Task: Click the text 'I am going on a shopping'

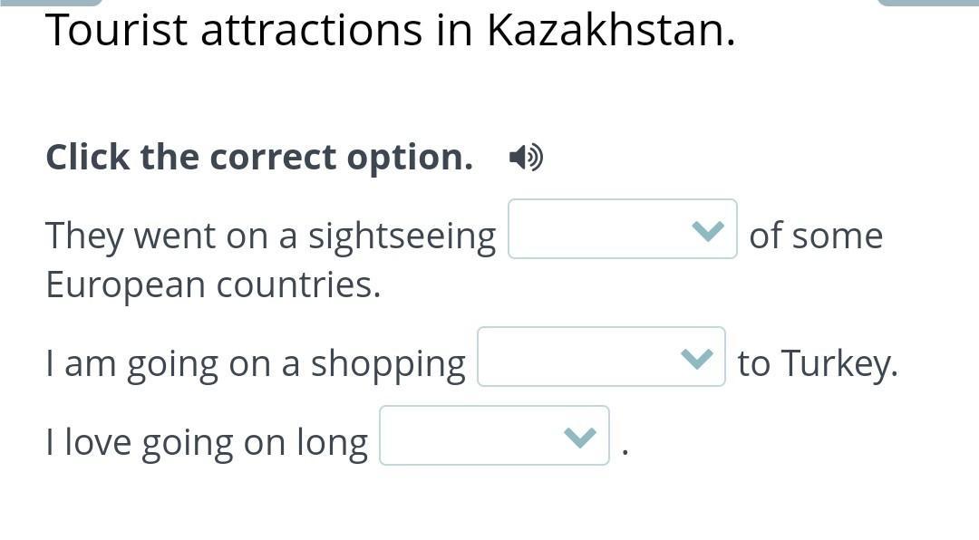Action: click(x=255, y=363)
